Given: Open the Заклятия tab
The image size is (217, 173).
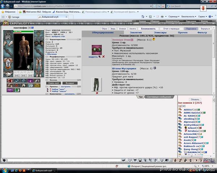Looking at the screenshot, I should click(136, 32).
